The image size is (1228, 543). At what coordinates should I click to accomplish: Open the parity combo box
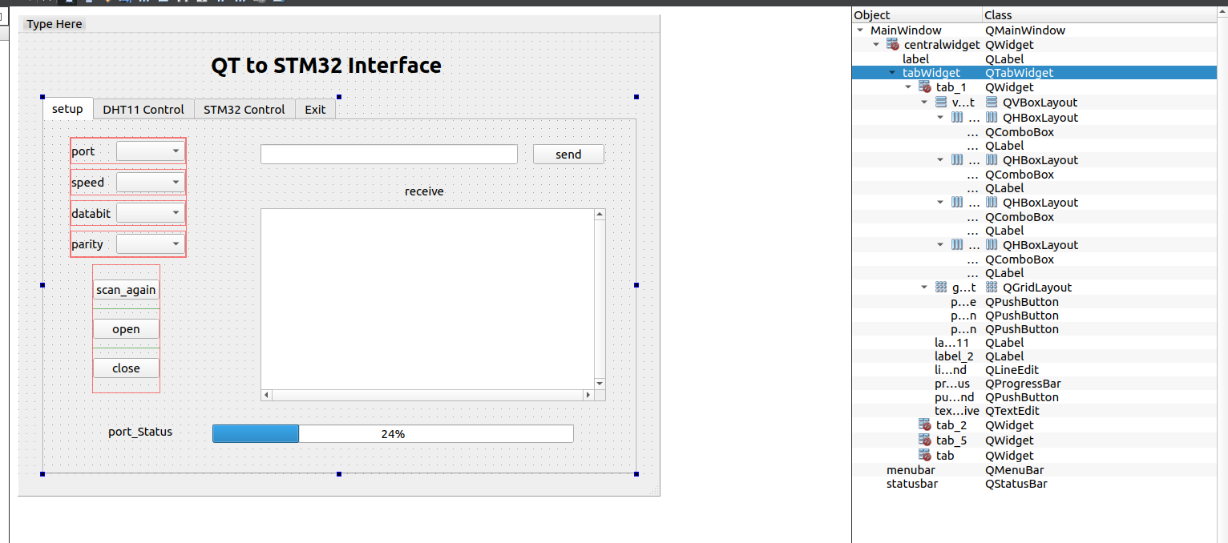(151, 243)
